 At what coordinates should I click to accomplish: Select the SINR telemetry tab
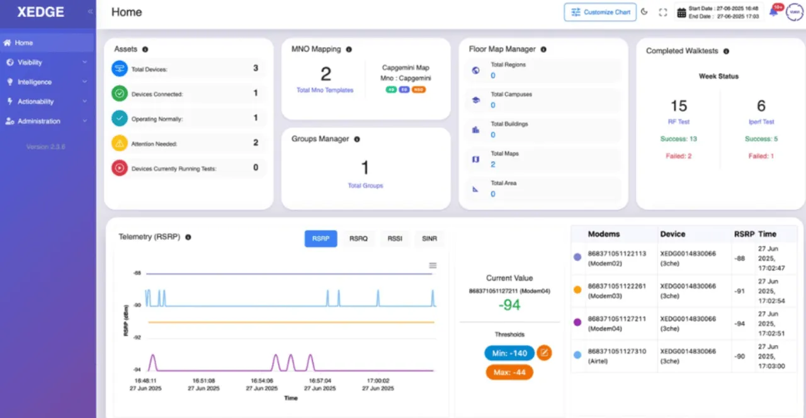[428, 239]
